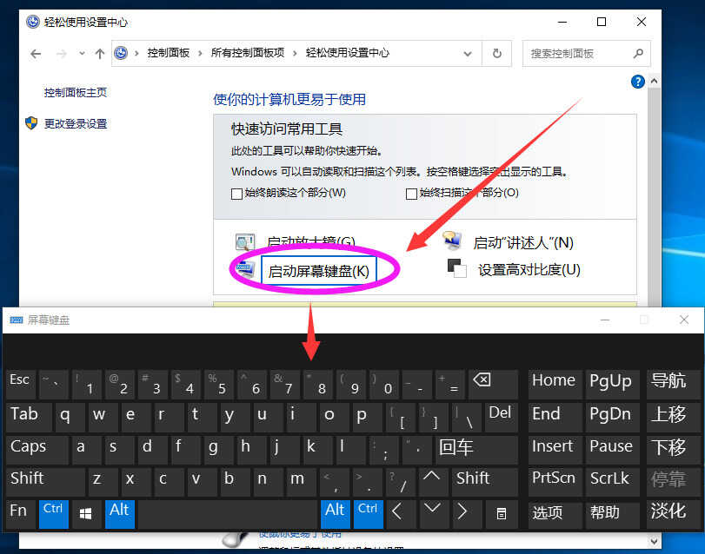705x554 pixels.
Task: Tap the End key
Action: coord(555,418)
